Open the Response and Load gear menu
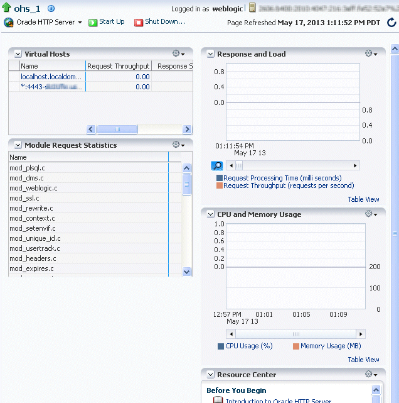Screen dimensions: 399x403 [x=371, y=53]
